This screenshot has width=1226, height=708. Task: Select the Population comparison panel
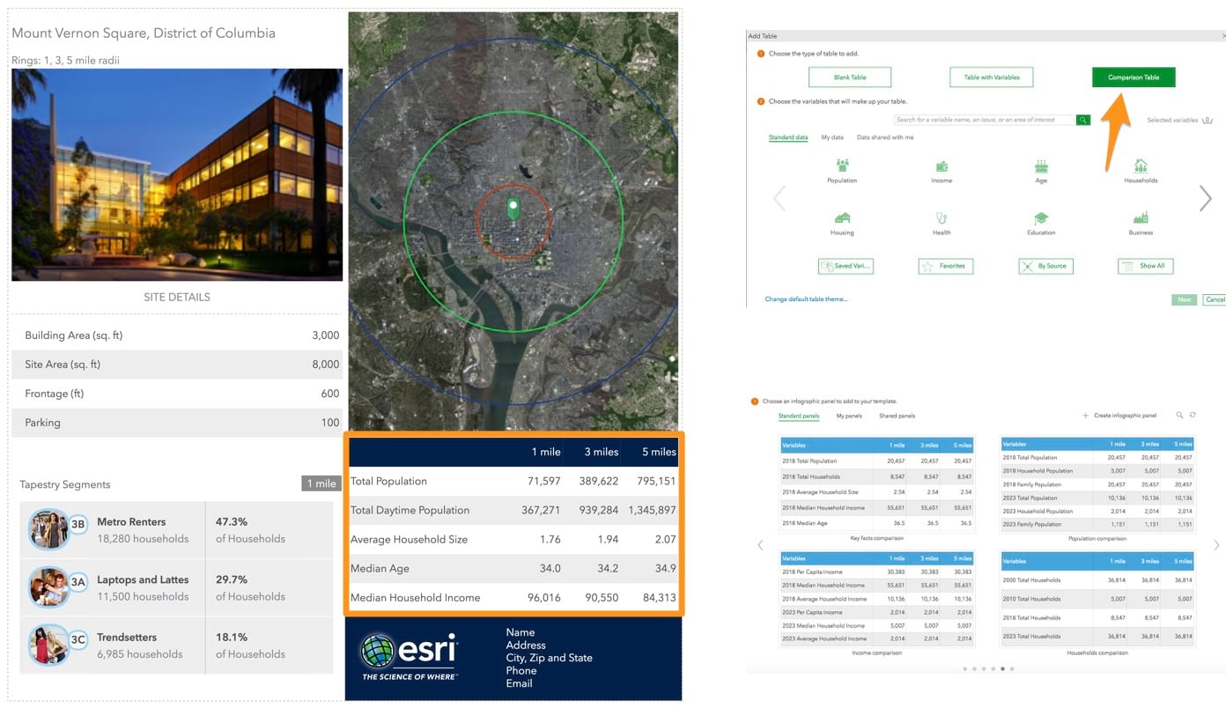tap(1097, 485)
